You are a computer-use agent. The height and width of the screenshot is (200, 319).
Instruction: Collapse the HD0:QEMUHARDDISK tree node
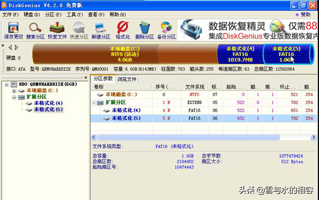click(6, 85)
